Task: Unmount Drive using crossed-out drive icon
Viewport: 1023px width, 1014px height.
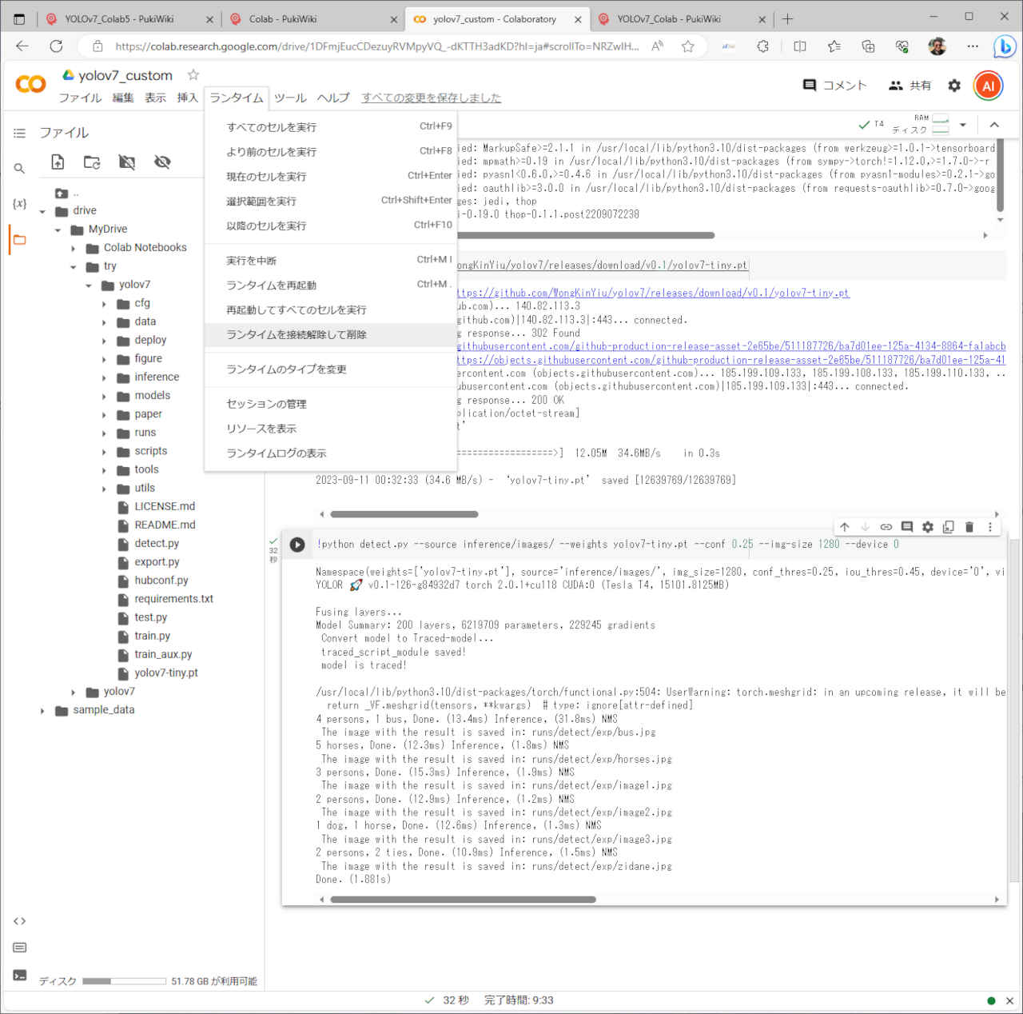Action: 127,162
